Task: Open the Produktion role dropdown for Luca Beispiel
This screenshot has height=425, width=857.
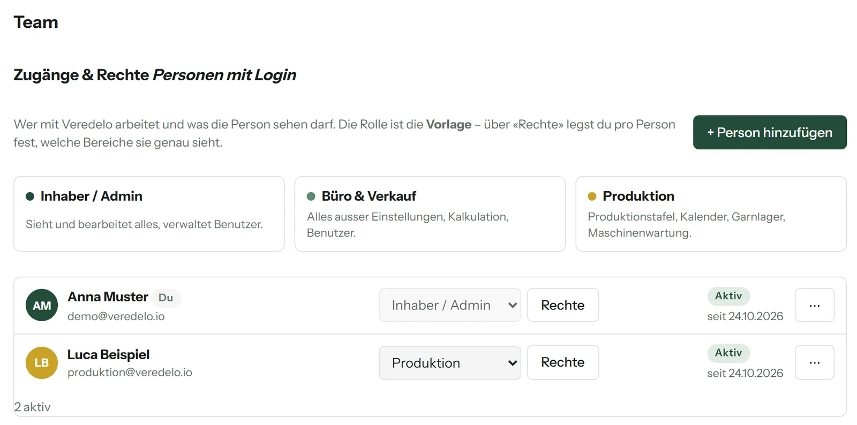Action: 450,363
